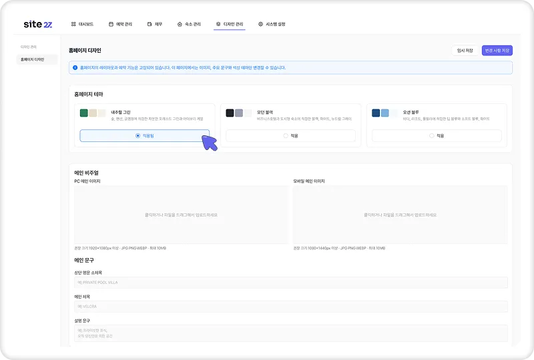Click the 모던 블랙 theme name

point(265,112)
